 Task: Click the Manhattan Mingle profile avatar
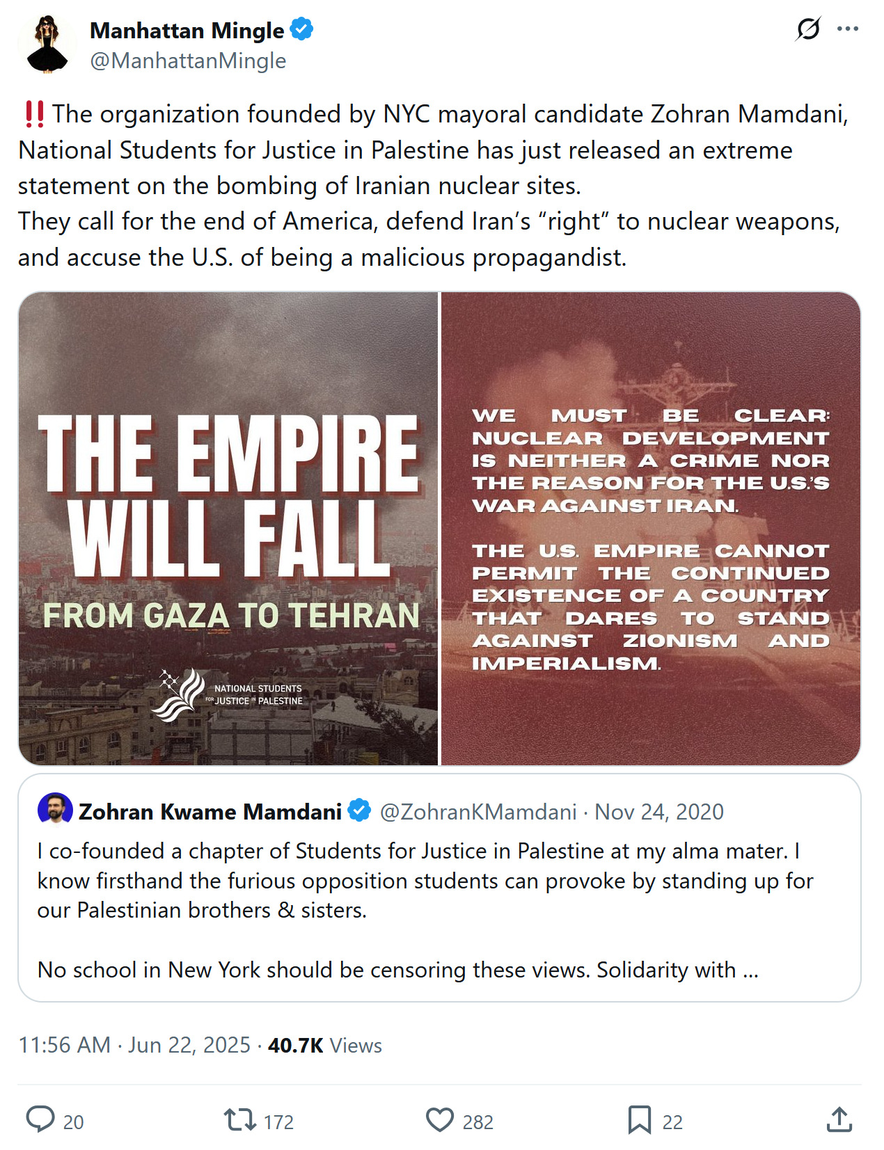point(47,45)
